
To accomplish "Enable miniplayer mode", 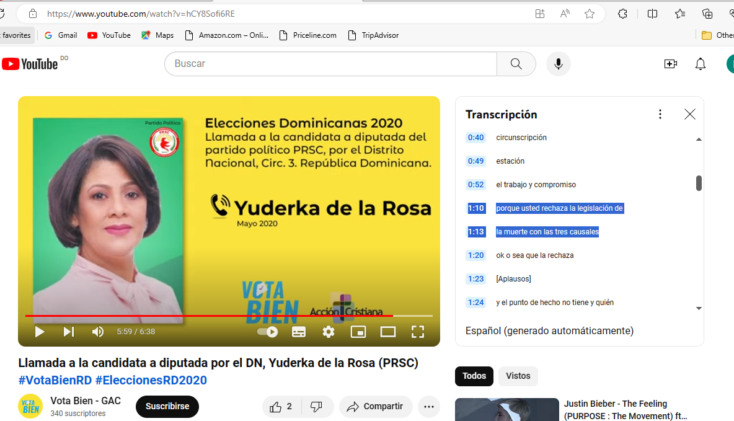I will (x=358, y=332).
